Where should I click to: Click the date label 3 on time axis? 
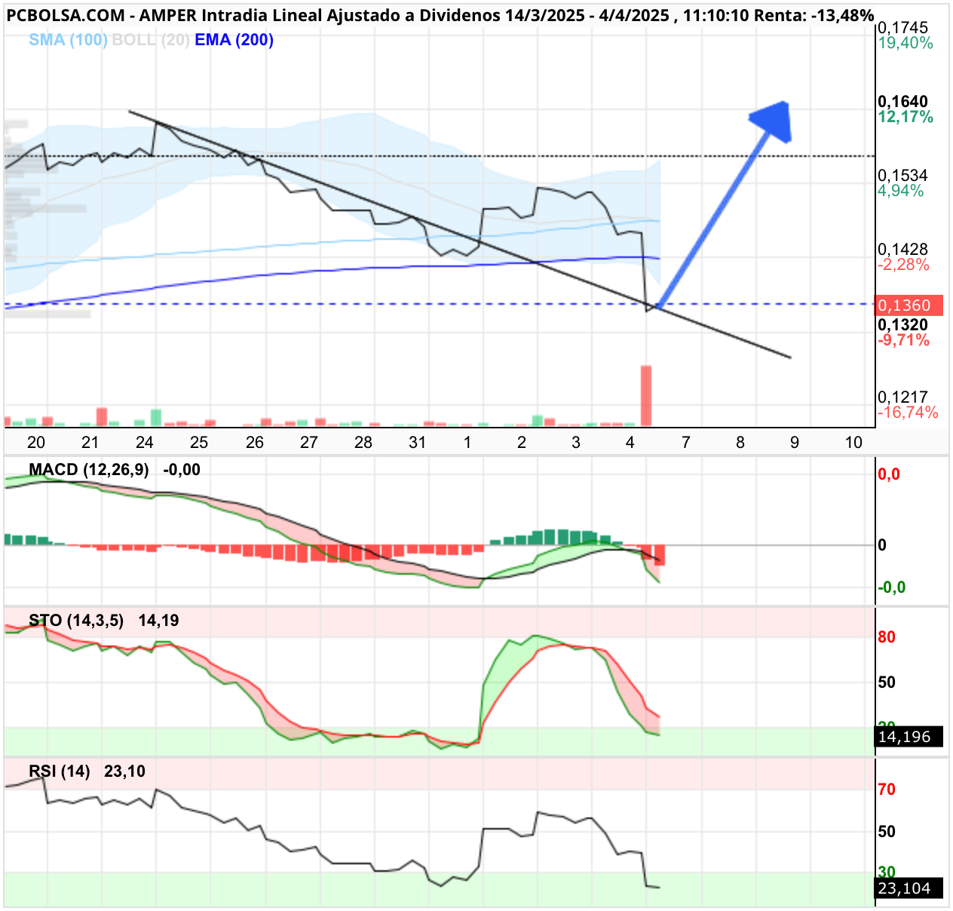click(576, 443)
